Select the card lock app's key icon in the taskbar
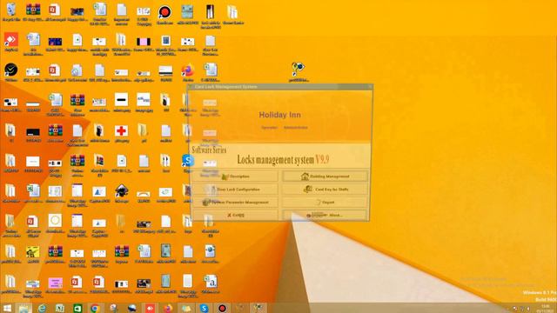Image resolution: width=557 pixels, height=313 pixels. 258,308
